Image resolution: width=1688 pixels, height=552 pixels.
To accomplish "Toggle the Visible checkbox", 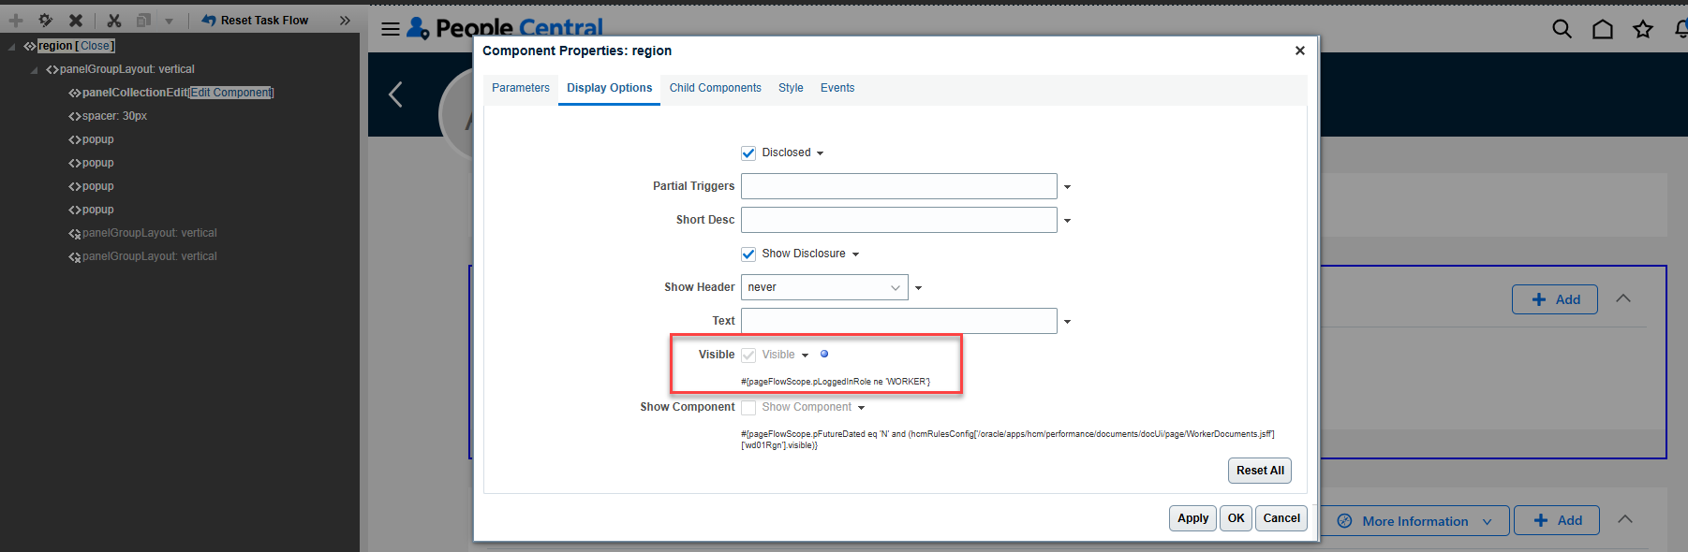I will [748, 356].
